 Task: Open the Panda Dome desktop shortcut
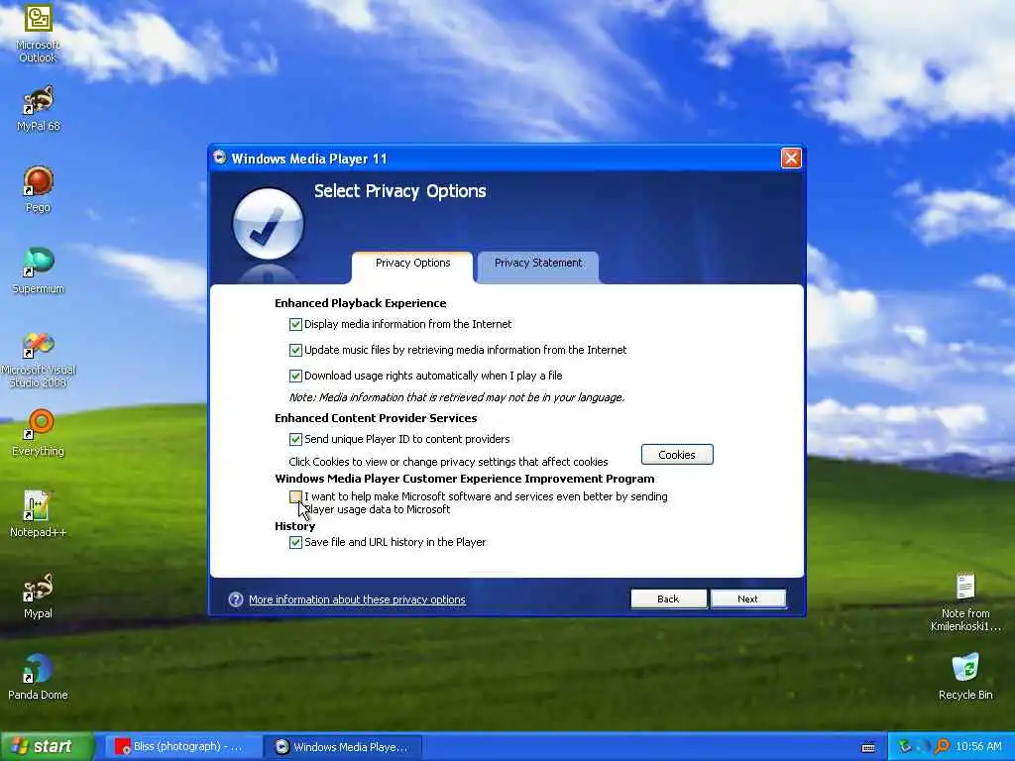(38, 677)
